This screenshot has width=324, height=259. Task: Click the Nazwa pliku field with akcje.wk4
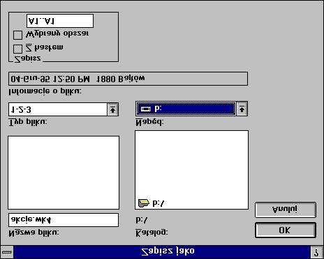tap(64, 220)
